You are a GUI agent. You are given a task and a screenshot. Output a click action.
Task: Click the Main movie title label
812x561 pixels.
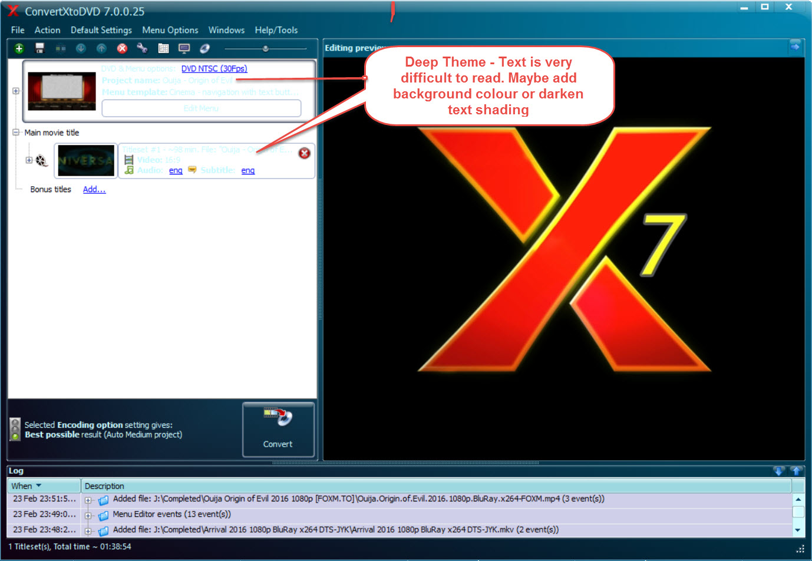coord(52,133)
